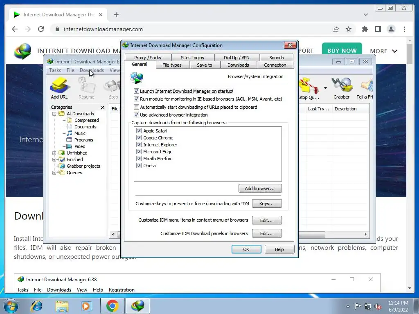Enable automatically start downloading clipboard URLs
This screenshot has width=419, height=314.
click(136, 107)
